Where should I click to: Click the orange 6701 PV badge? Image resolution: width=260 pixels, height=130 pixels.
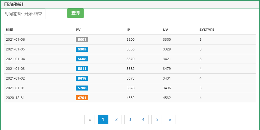(82, 98)
